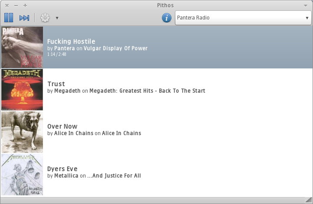Viewport: 313px width, 204px height.
Task: Click the 'by Megadeth on Megadeth: Greatest Hits' line
Action: point(126,91)
